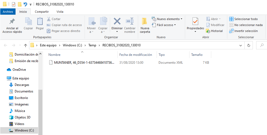Click the Copiar clipboard icon
The height and width of the screenshot is (135, 267).
pos(29,21)
